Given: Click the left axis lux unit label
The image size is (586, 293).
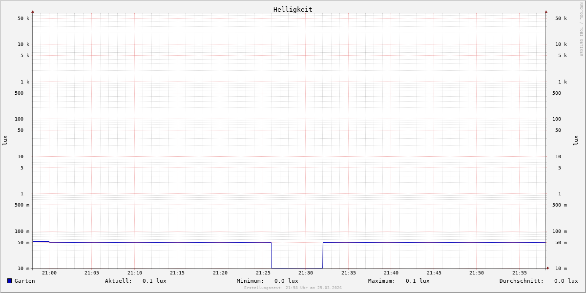Looking at the screenshot, I should pyautogui.click(x=5, y=140).
